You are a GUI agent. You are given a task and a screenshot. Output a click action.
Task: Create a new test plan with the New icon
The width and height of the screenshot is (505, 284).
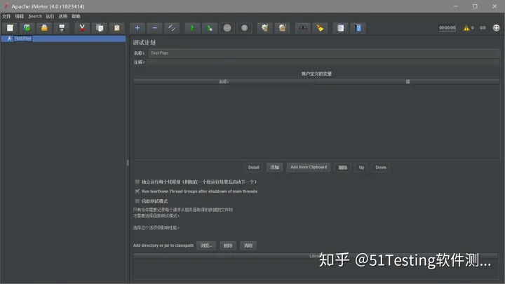pos(10,28)
